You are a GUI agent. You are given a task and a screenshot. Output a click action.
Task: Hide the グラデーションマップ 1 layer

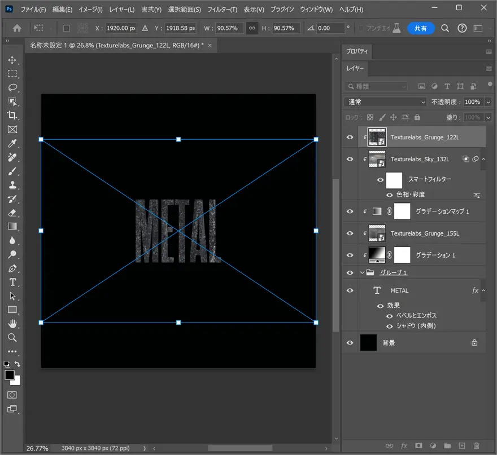point(350,211)
